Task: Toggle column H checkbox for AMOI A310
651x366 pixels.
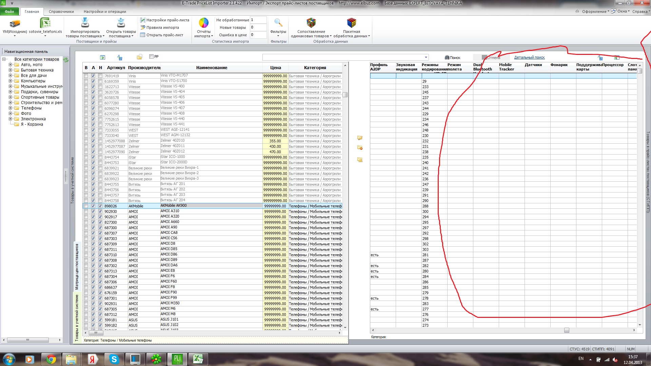Action: [x=100, y=211]
